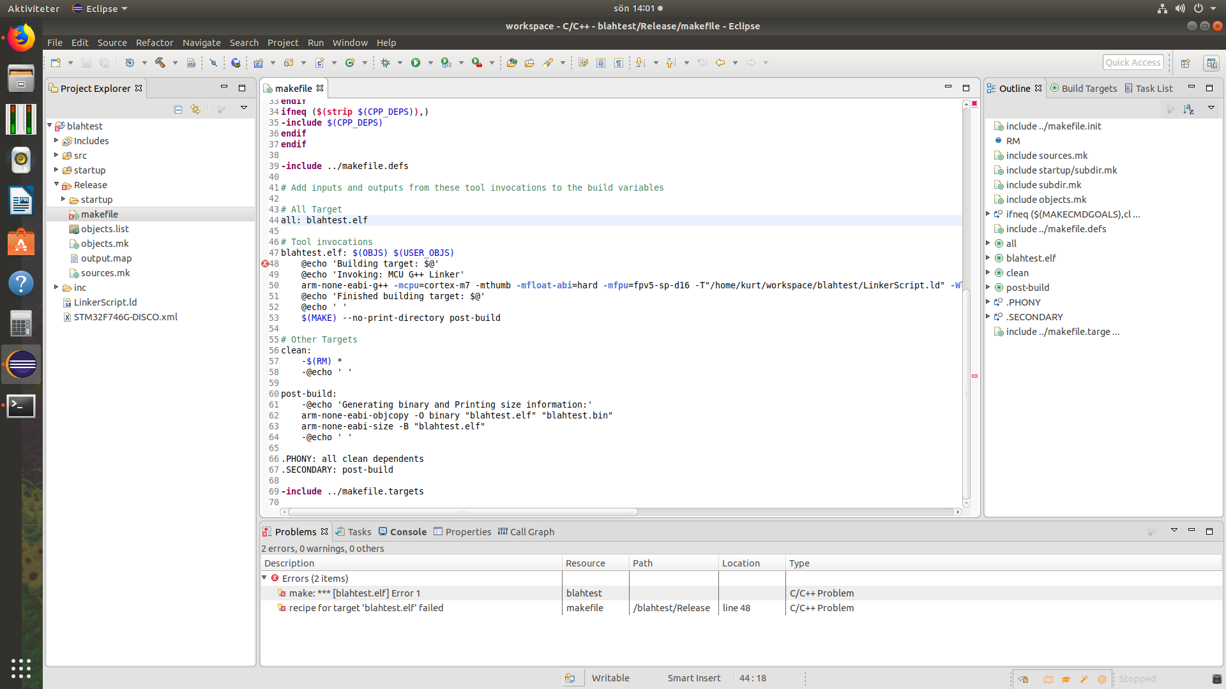Click alphabetical Sort icon in Outline
1226x689 pixels.
1188,109
